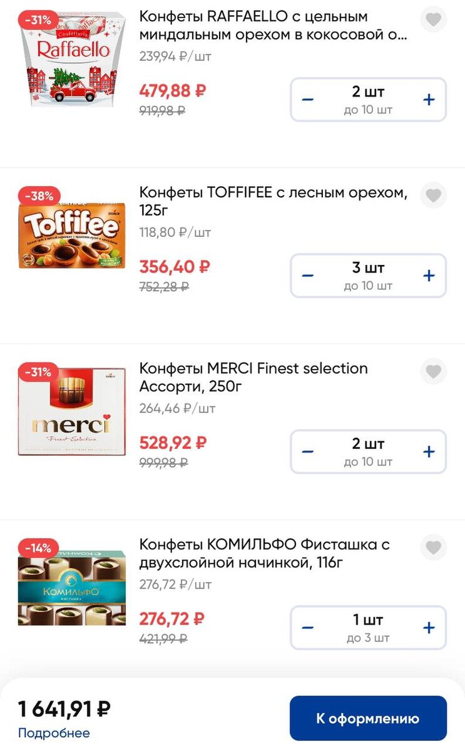Tap the К оформлению checkout button
The height and width of the screenshot is (752, 465).
[x=368, y=719]
